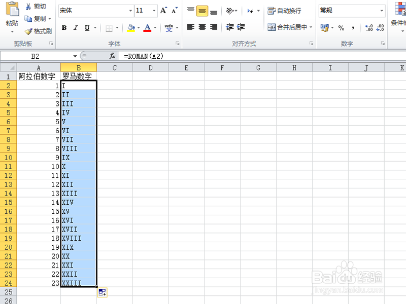Open the Conditional Formatting icon
This screenshot has height=304, width=406.
tap(400, 9)
